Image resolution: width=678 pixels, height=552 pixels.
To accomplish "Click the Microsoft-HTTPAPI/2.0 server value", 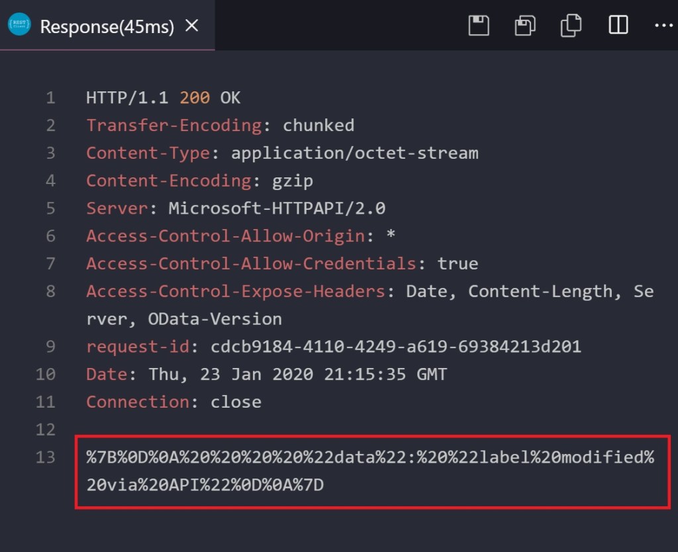I will (277, 208).
